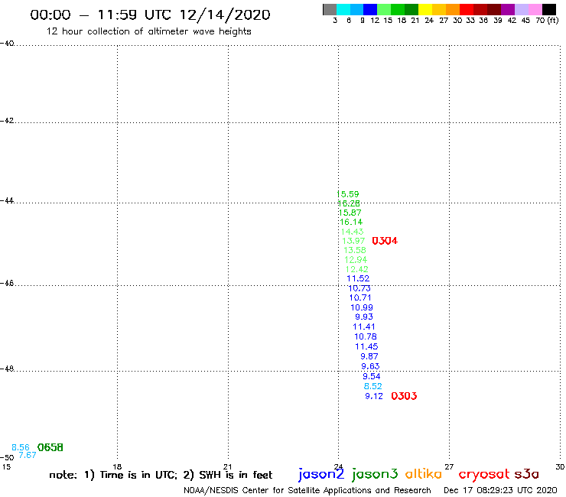Click the '70 (ft)' legend scale label
The height and width of the screenshot is (497, 566).
point(547,21)
